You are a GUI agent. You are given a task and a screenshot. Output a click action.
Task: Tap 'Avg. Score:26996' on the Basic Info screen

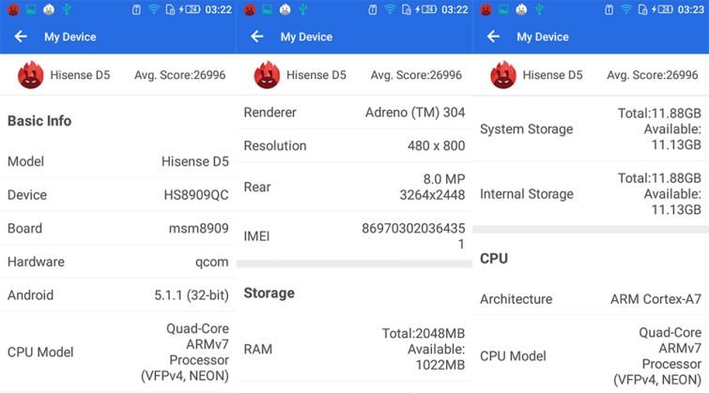[179, 75]
